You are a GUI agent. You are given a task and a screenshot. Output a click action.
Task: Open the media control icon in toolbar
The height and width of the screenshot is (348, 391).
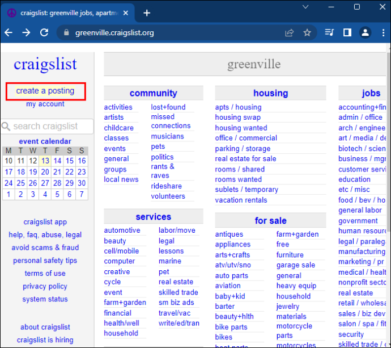tap(329, 32)
